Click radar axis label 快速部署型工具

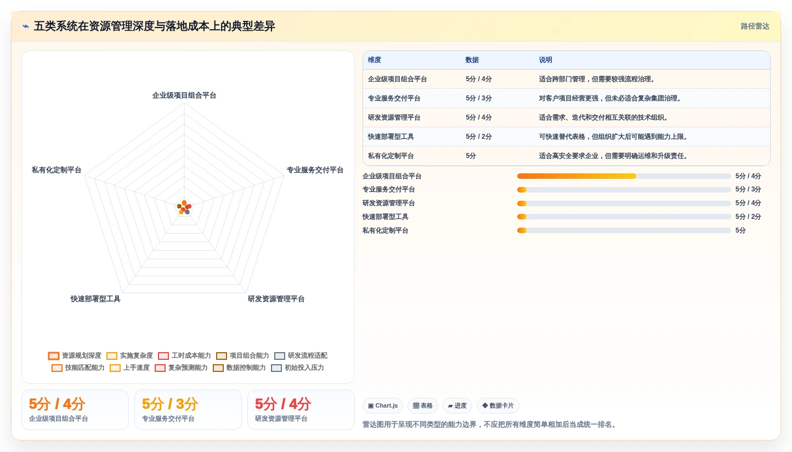[x=95, y=299]
